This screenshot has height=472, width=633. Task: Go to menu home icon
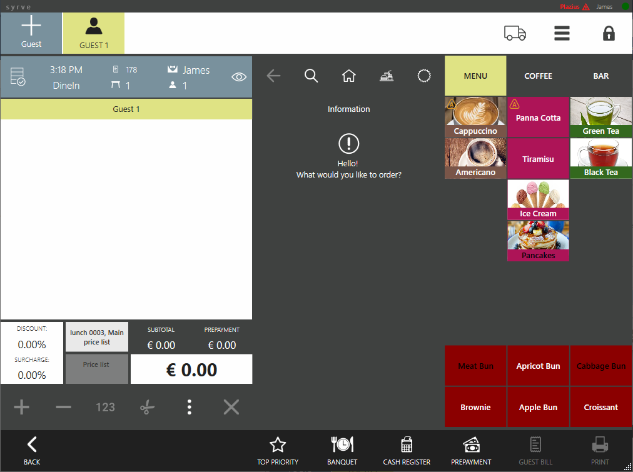click(x=348, y=76)
